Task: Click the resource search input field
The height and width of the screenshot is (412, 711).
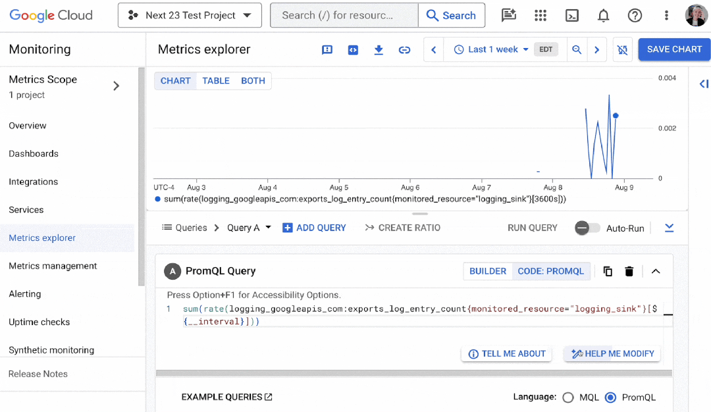Action: click(x=344, y=15)
